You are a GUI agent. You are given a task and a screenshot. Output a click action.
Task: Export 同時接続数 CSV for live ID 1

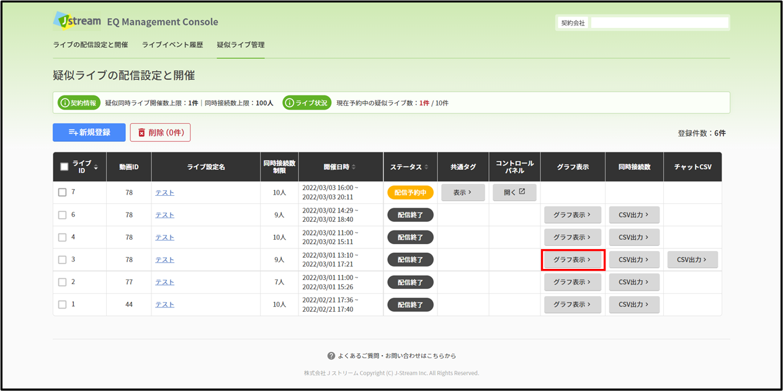pos(634,304)
